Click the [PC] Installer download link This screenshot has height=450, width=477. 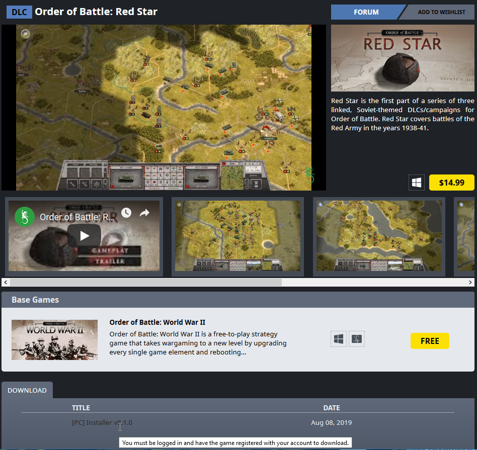(102, 423)
